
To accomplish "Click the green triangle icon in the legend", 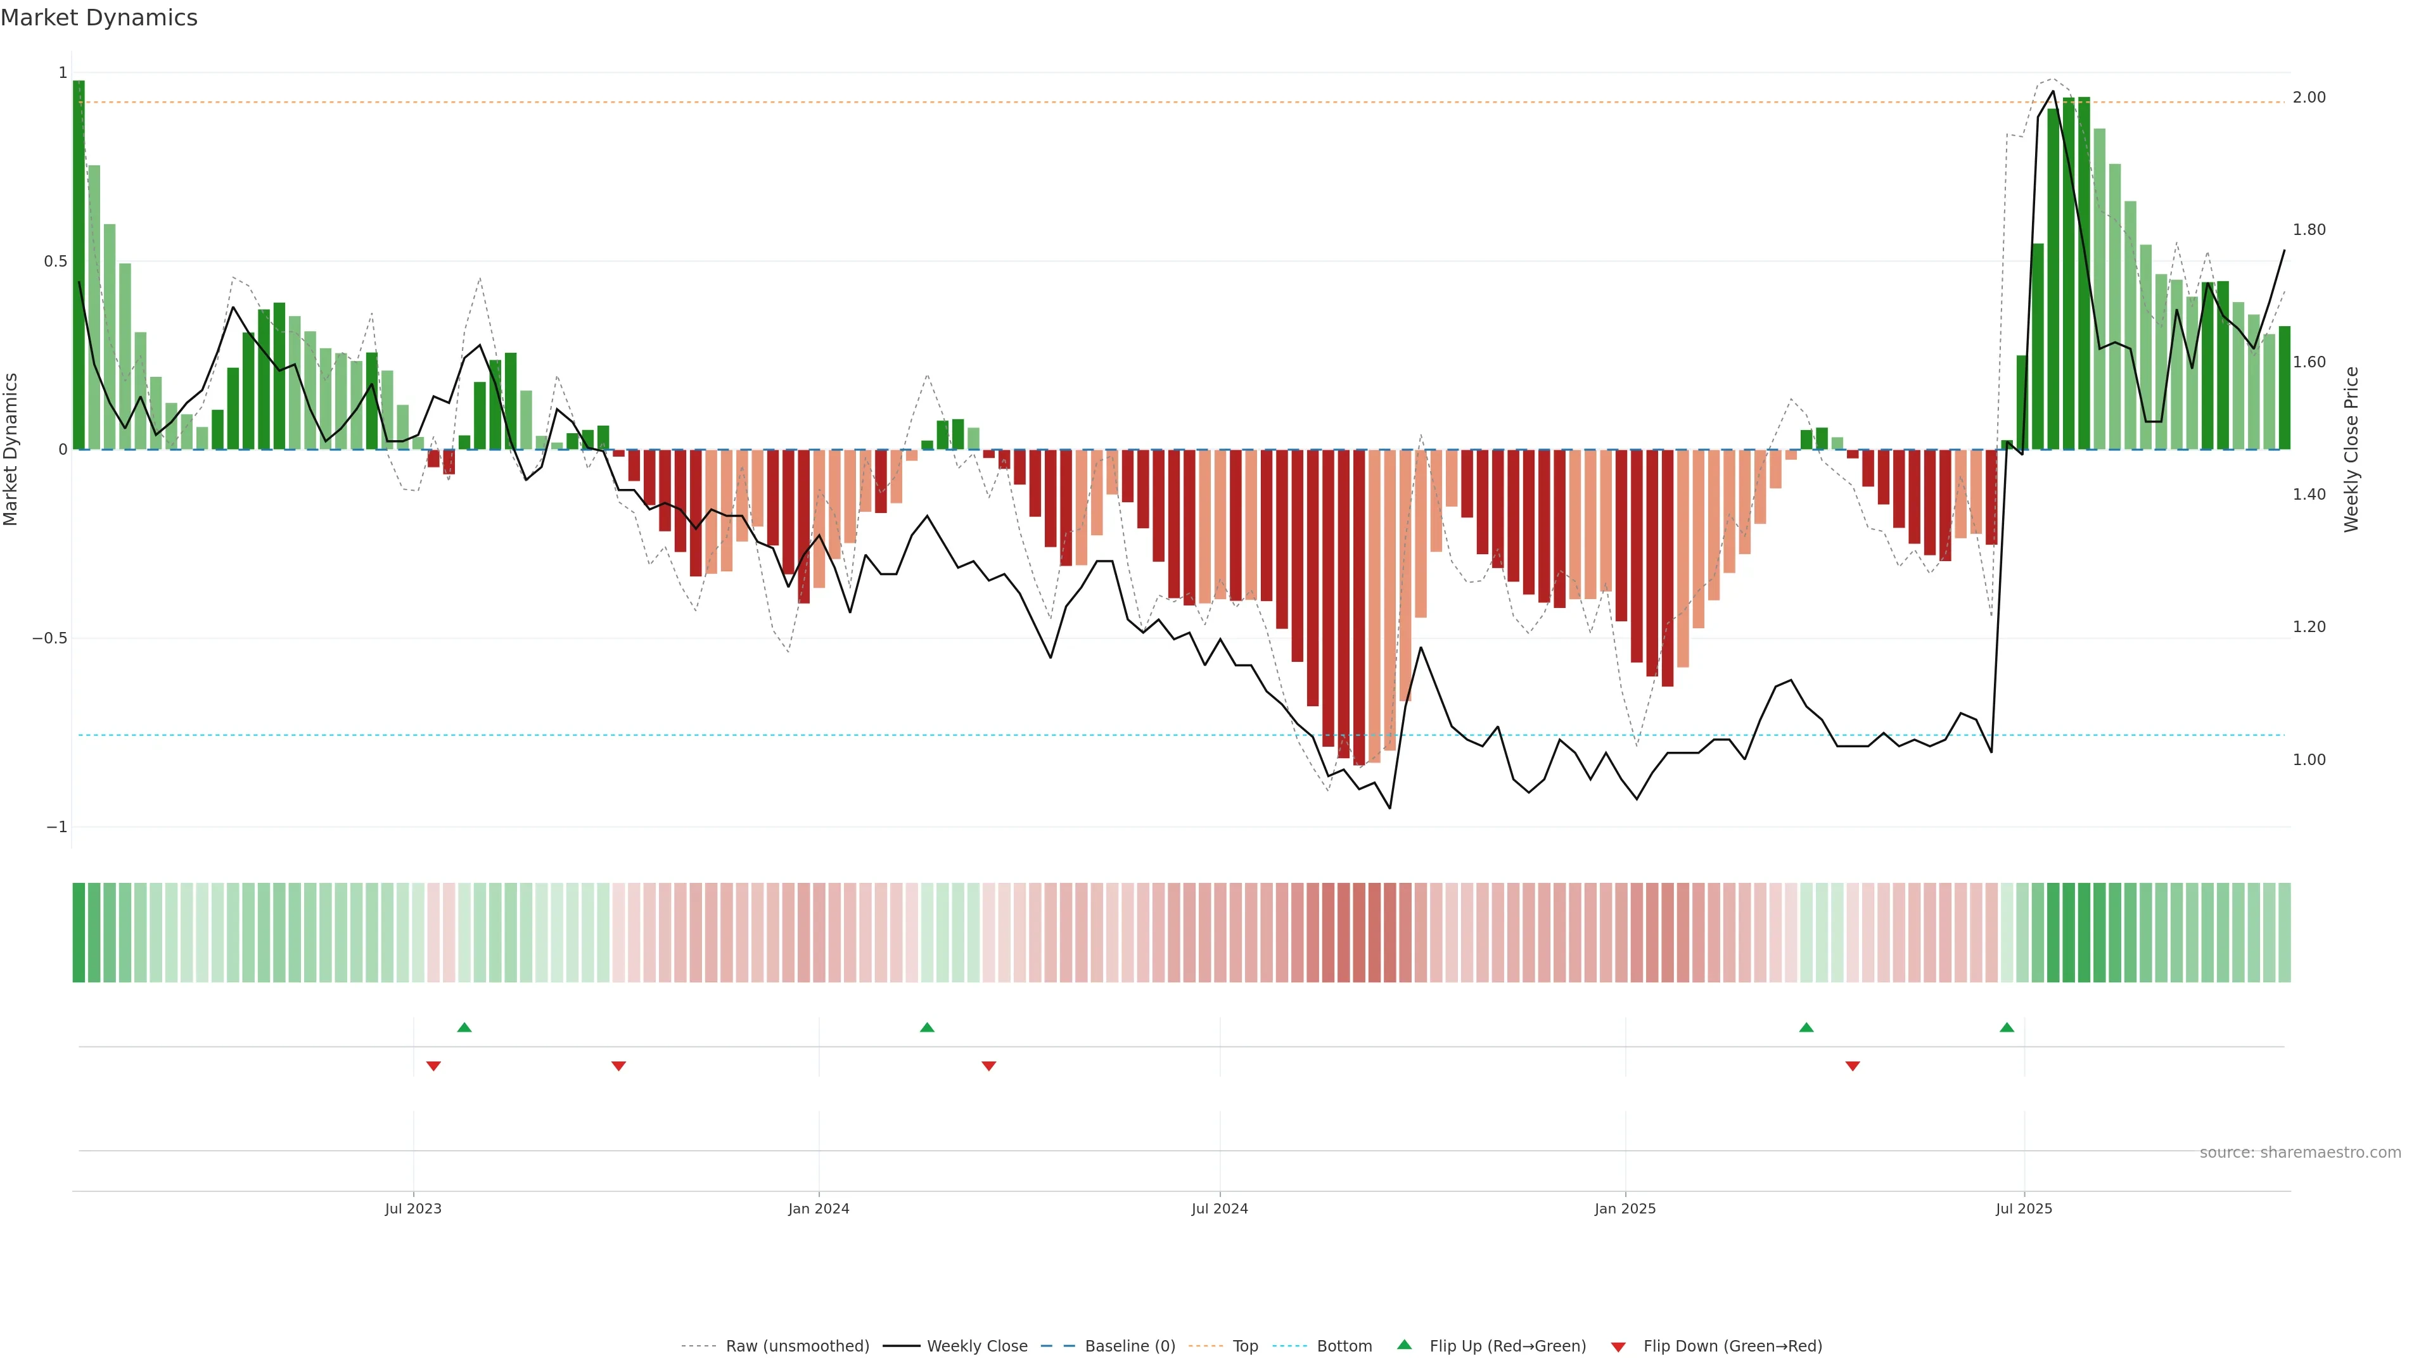I will pyautogui.click(x=1405, y=1345).
